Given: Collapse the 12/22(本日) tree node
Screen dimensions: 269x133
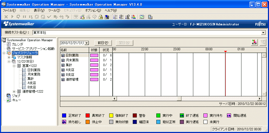Looking at the screenshot, I should coord(9,62).
